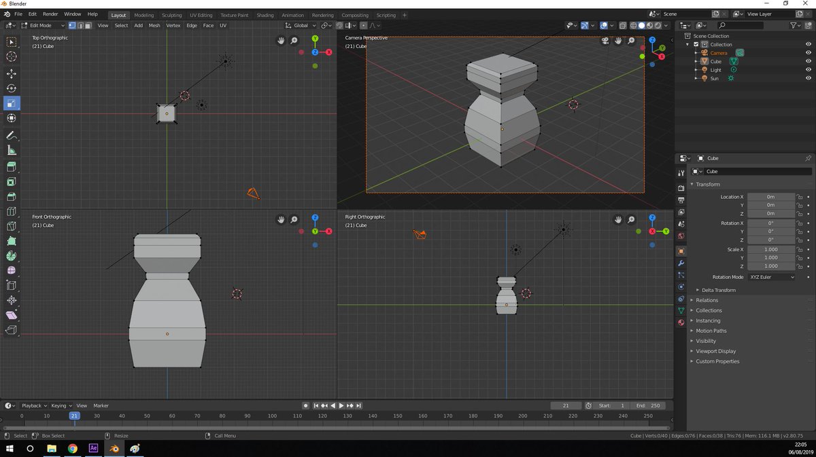
Task: Switch to the Sculpting workspace tab
Action: click(x=171, y=15)
